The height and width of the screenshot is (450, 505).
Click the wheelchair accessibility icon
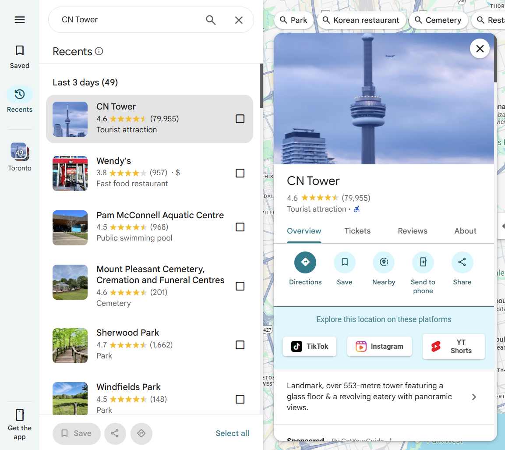tap(357, 209)
